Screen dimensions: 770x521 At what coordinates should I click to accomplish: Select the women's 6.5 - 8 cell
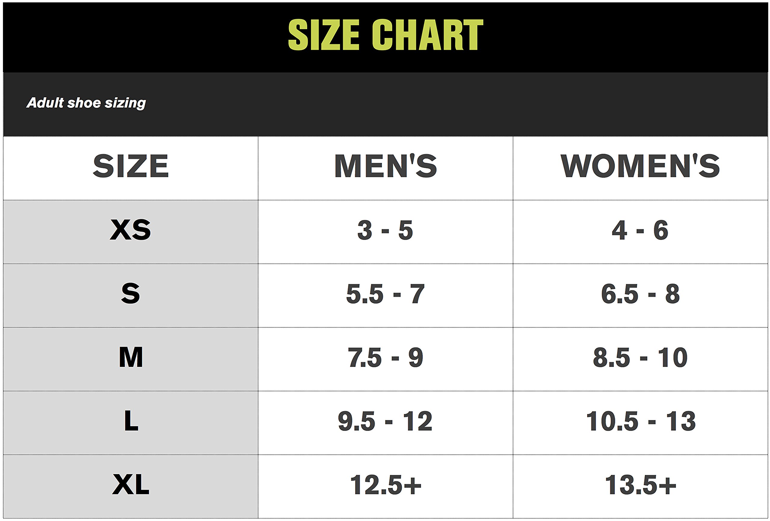pyautogui.click(x=640, y=294)
